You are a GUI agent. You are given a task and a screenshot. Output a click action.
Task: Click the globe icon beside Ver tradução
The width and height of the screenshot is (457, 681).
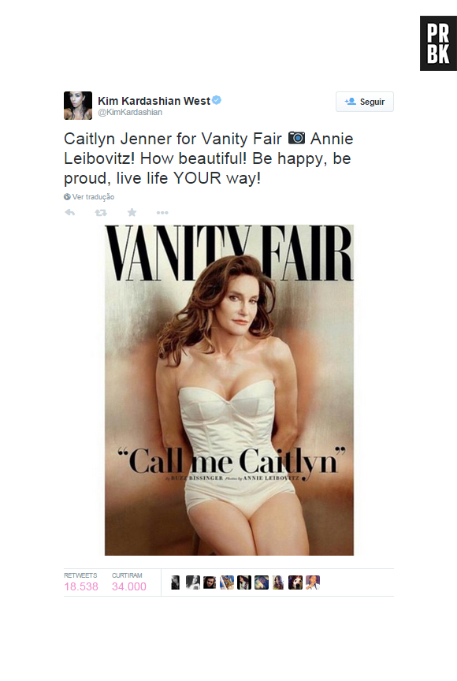66,196
